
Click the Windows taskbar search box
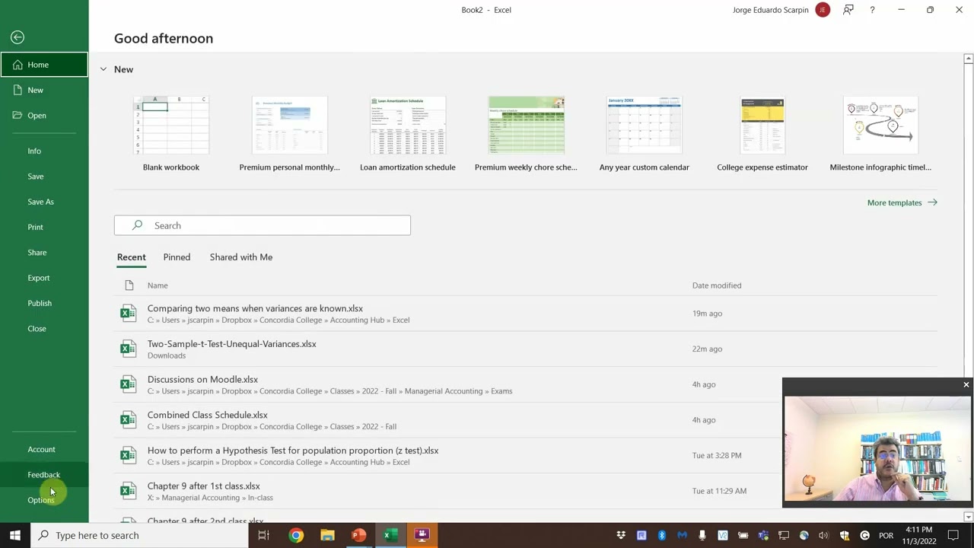pos(140,535)
